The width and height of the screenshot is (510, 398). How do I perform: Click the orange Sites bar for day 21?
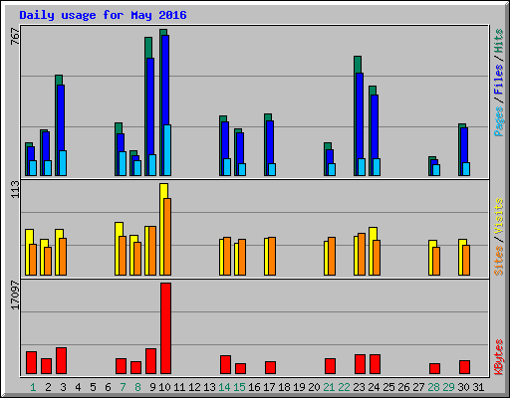point(332,256)
